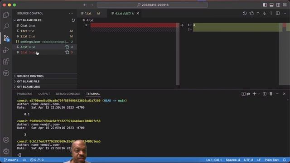Add a new terminal with plus icon

(x=255, y=94)
